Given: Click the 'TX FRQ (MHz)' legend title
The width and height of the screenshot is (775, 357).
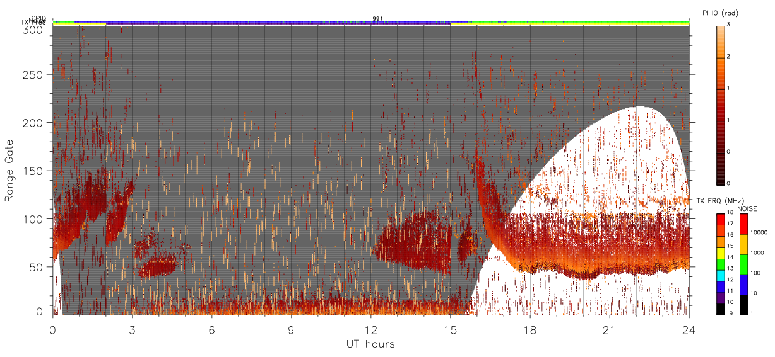Looking at the screenshot, I should tap(720, 200).
